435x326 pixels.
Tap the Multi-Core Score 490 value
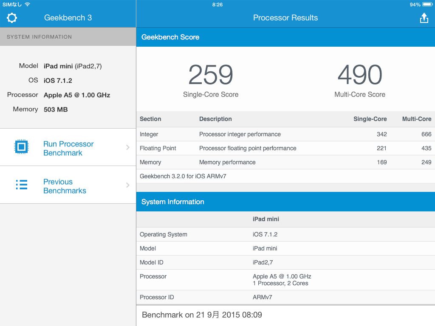(x=360, y=75)
